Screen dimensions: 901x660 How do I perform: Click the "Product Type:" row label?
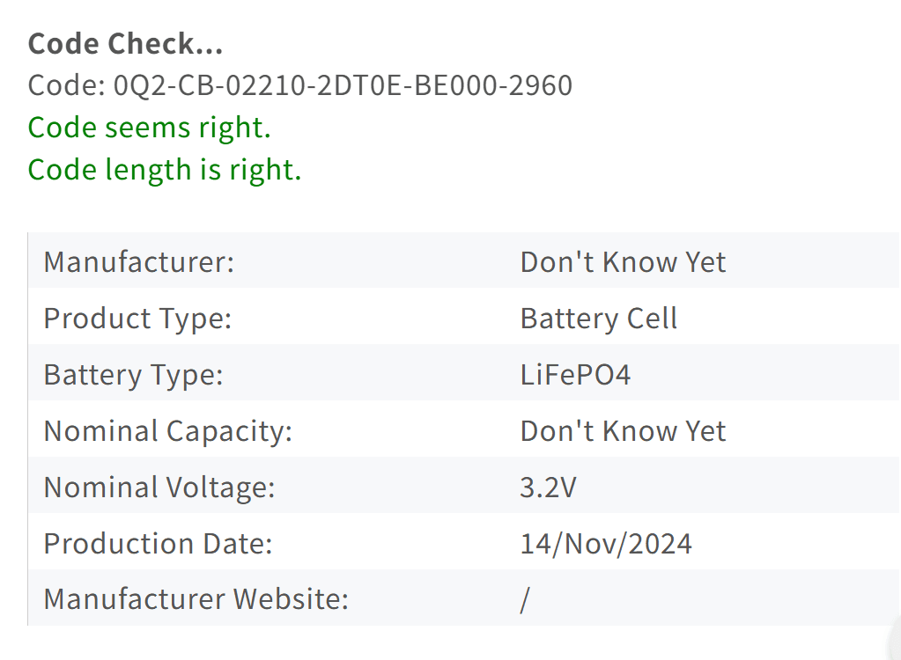pyautogui.click(x=137, y=319)
